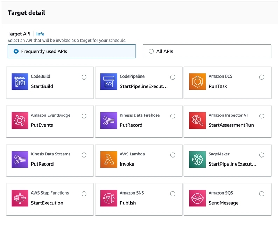Click the StartExecution label text
Screen dimensions: 280x226
point(47,203)
